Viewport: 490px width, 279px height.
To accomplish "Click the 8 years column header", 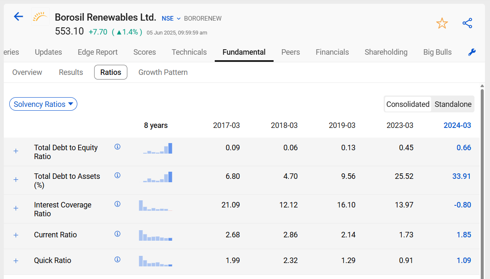I will pos(155,125).
